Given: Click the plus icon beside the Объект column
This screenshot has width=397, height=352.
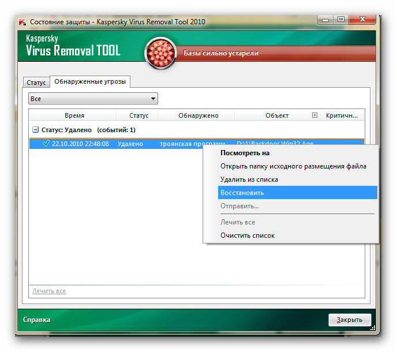Looking at the screenshot, I should [x=314, y=115].
